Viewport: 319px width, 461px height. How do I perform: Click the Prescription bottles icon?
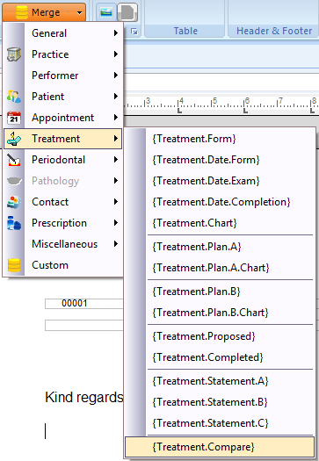[x=14, y=223]
